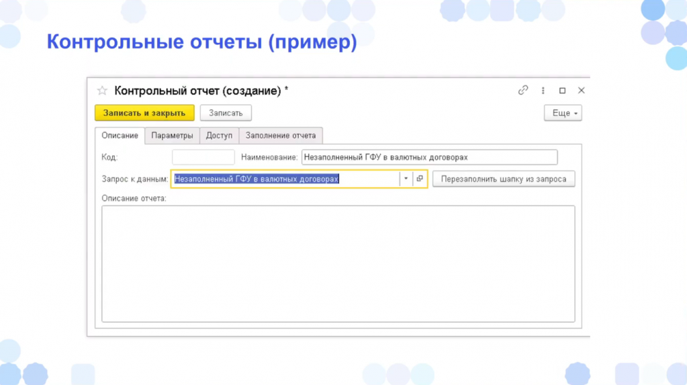Viewport: 687px width, 385px height.
Task: Open selected query with the open-item icon
Action: tap(420, 179)
